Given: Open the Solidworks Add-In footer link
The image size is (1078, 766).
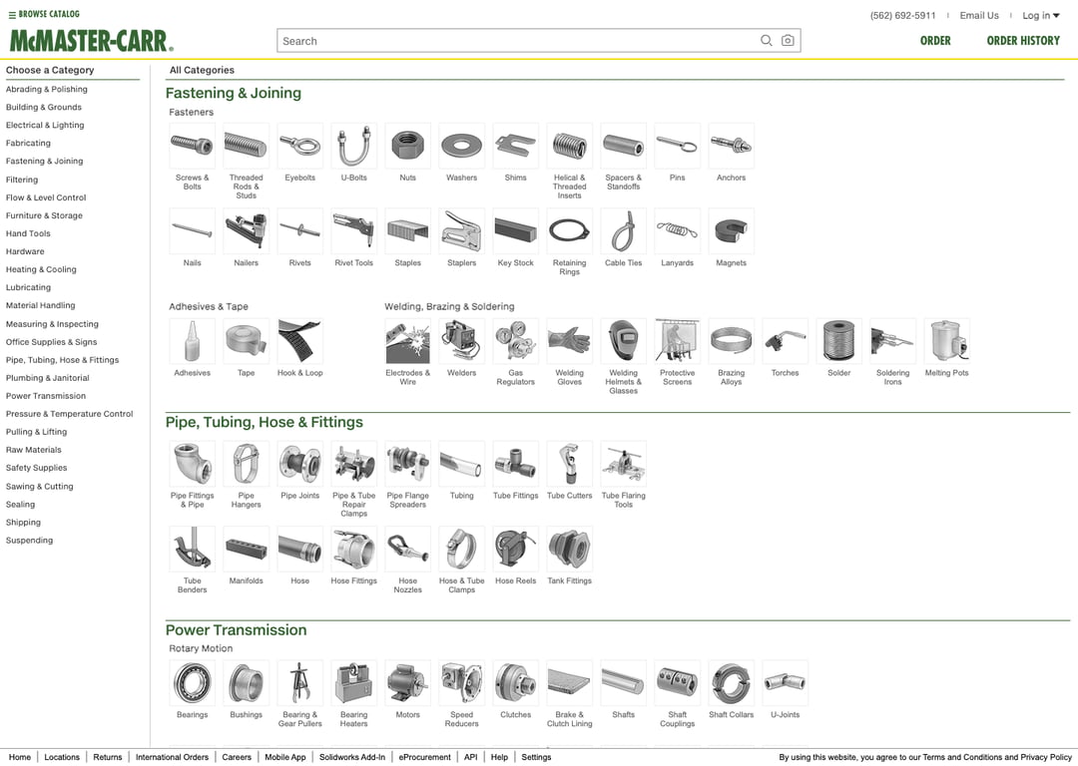Looking at the screenshot, I should tap(352, 757).
